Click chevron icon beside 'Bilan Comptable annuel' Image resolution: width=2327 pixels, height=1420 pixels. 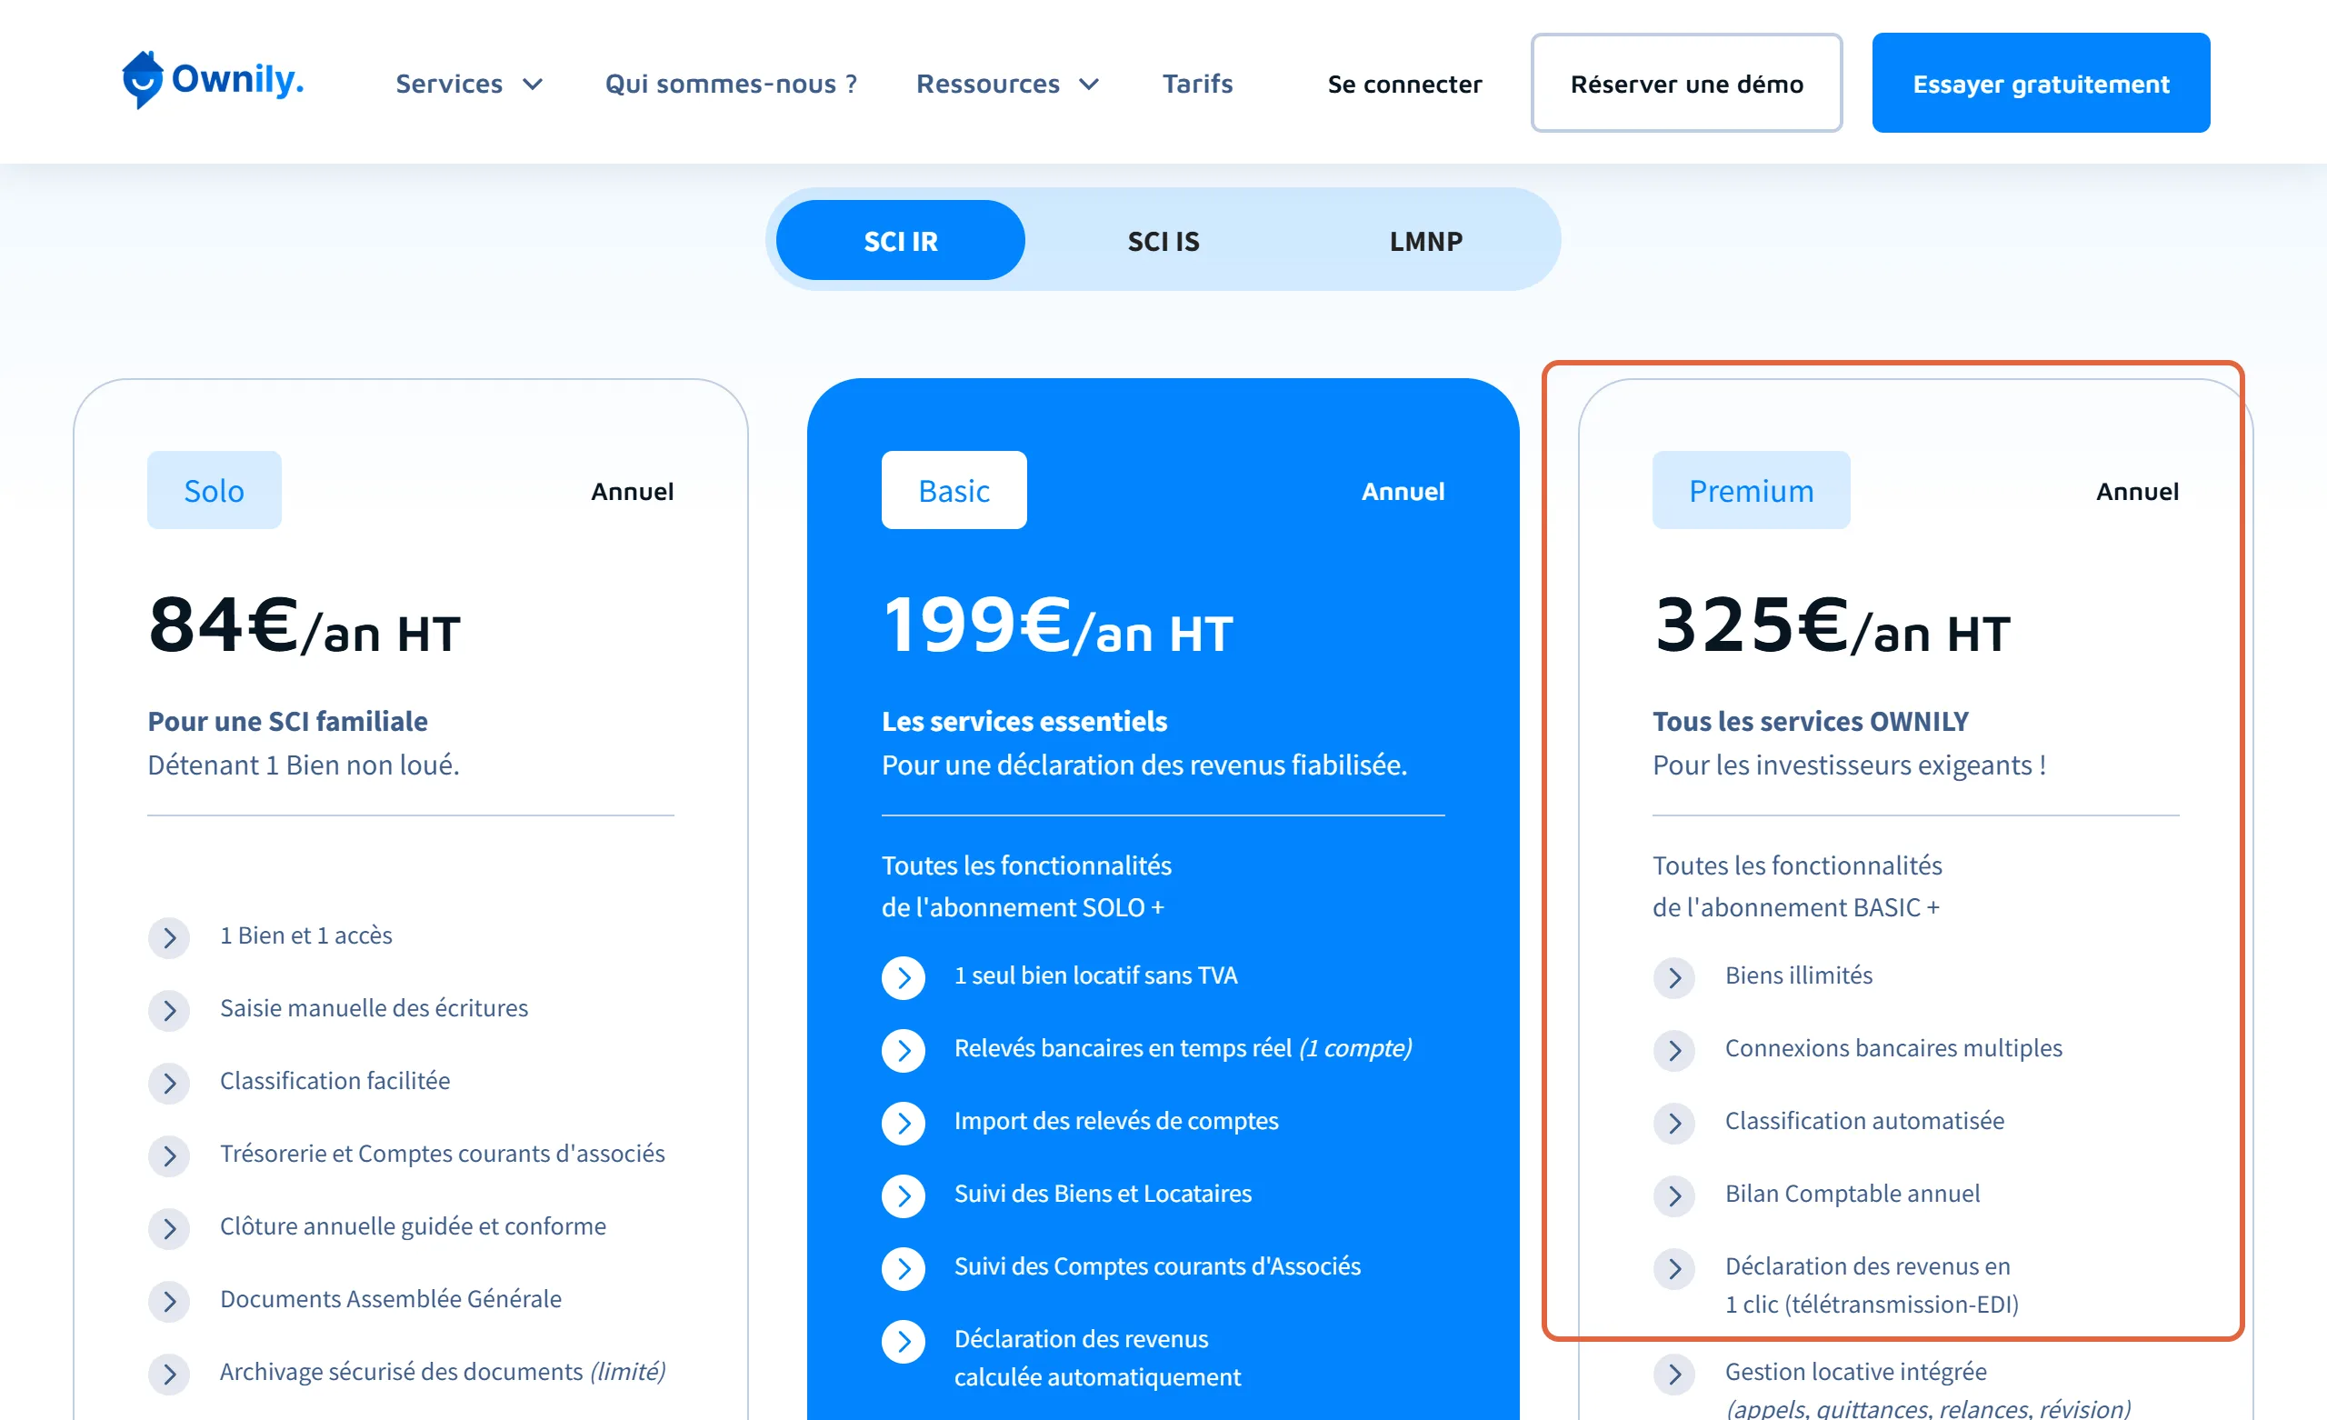[1674, 1196]
